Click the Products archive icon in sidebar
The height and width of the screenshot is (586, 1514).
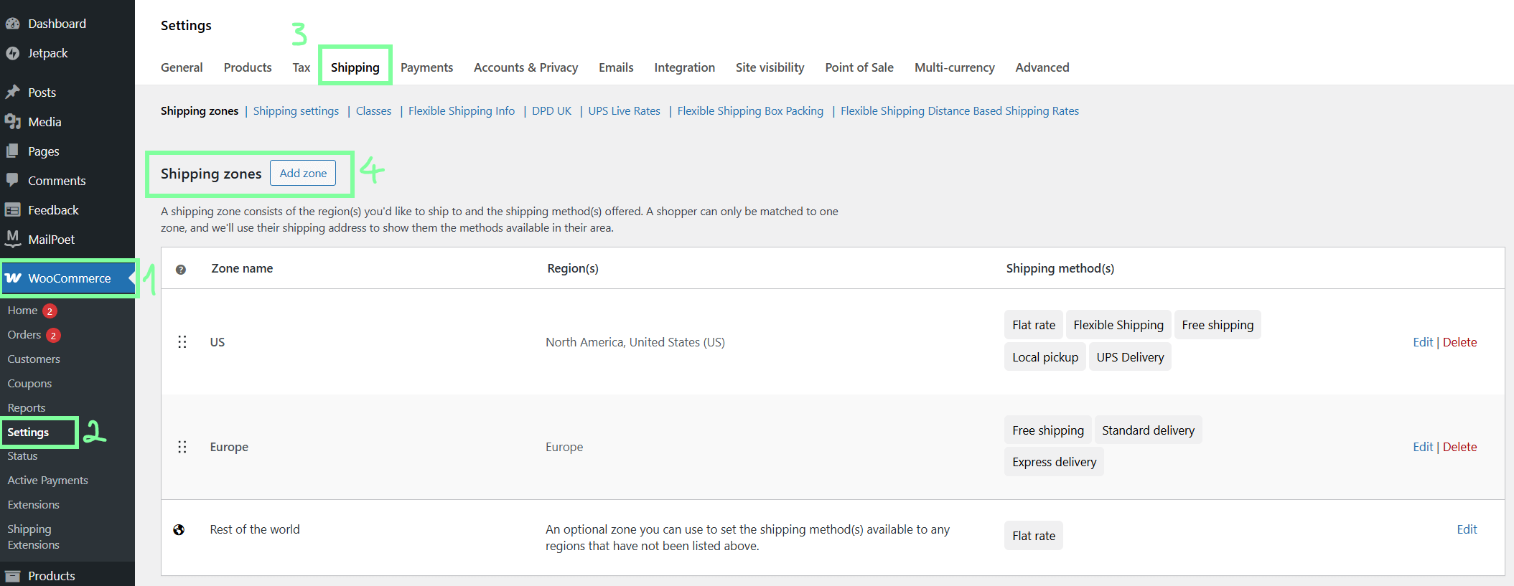coord(12,576)
